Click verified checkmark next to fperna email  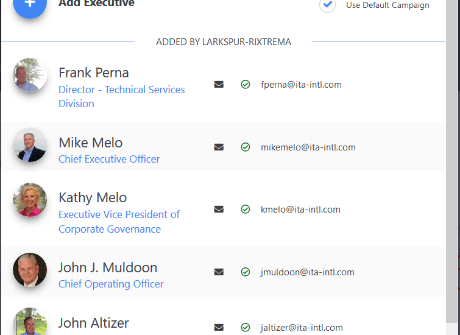(246, 85)
